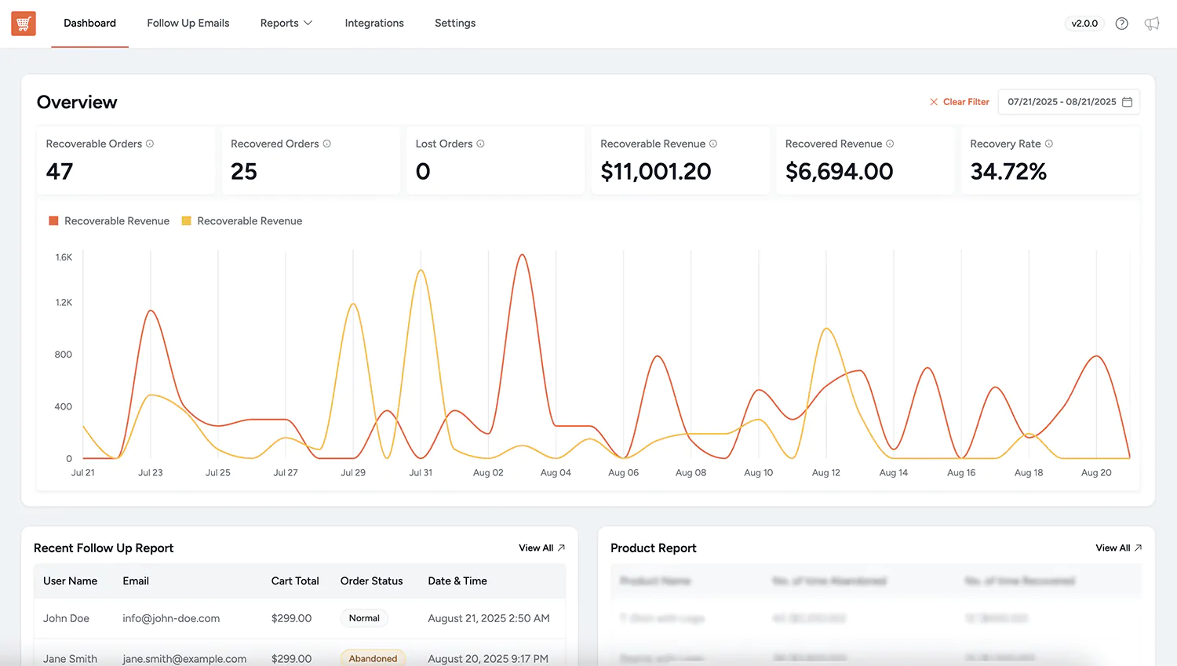Toggle the red Recoverable Revenue legend item

point(108,220)
